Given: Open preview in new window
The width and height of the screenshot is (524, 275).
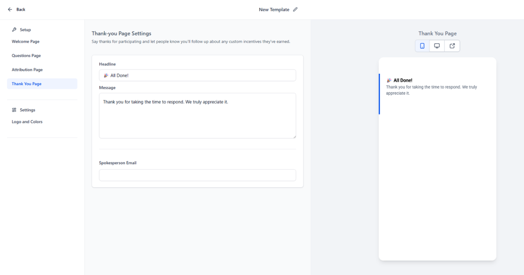Looking at the screenshot, I should (452, 46).
